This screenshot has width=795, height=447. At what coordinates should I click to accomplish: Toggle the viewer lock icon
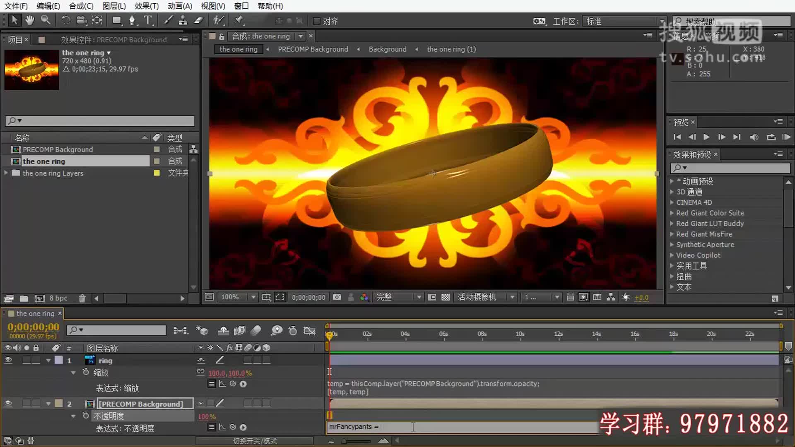click(222, 36)
